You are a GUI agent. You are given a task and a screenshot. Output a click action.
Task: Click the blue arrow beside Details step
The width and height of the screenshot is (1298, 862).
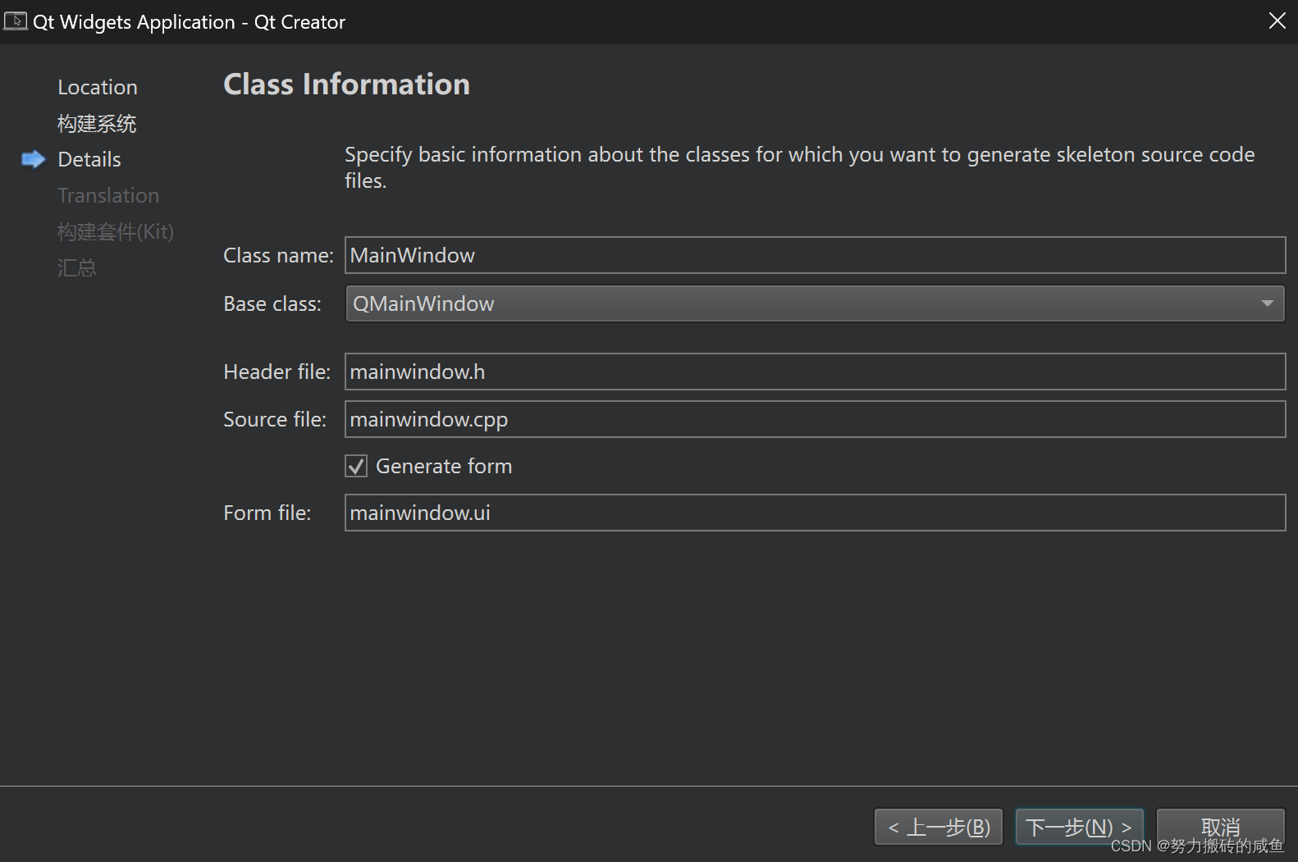click(33, 159)
